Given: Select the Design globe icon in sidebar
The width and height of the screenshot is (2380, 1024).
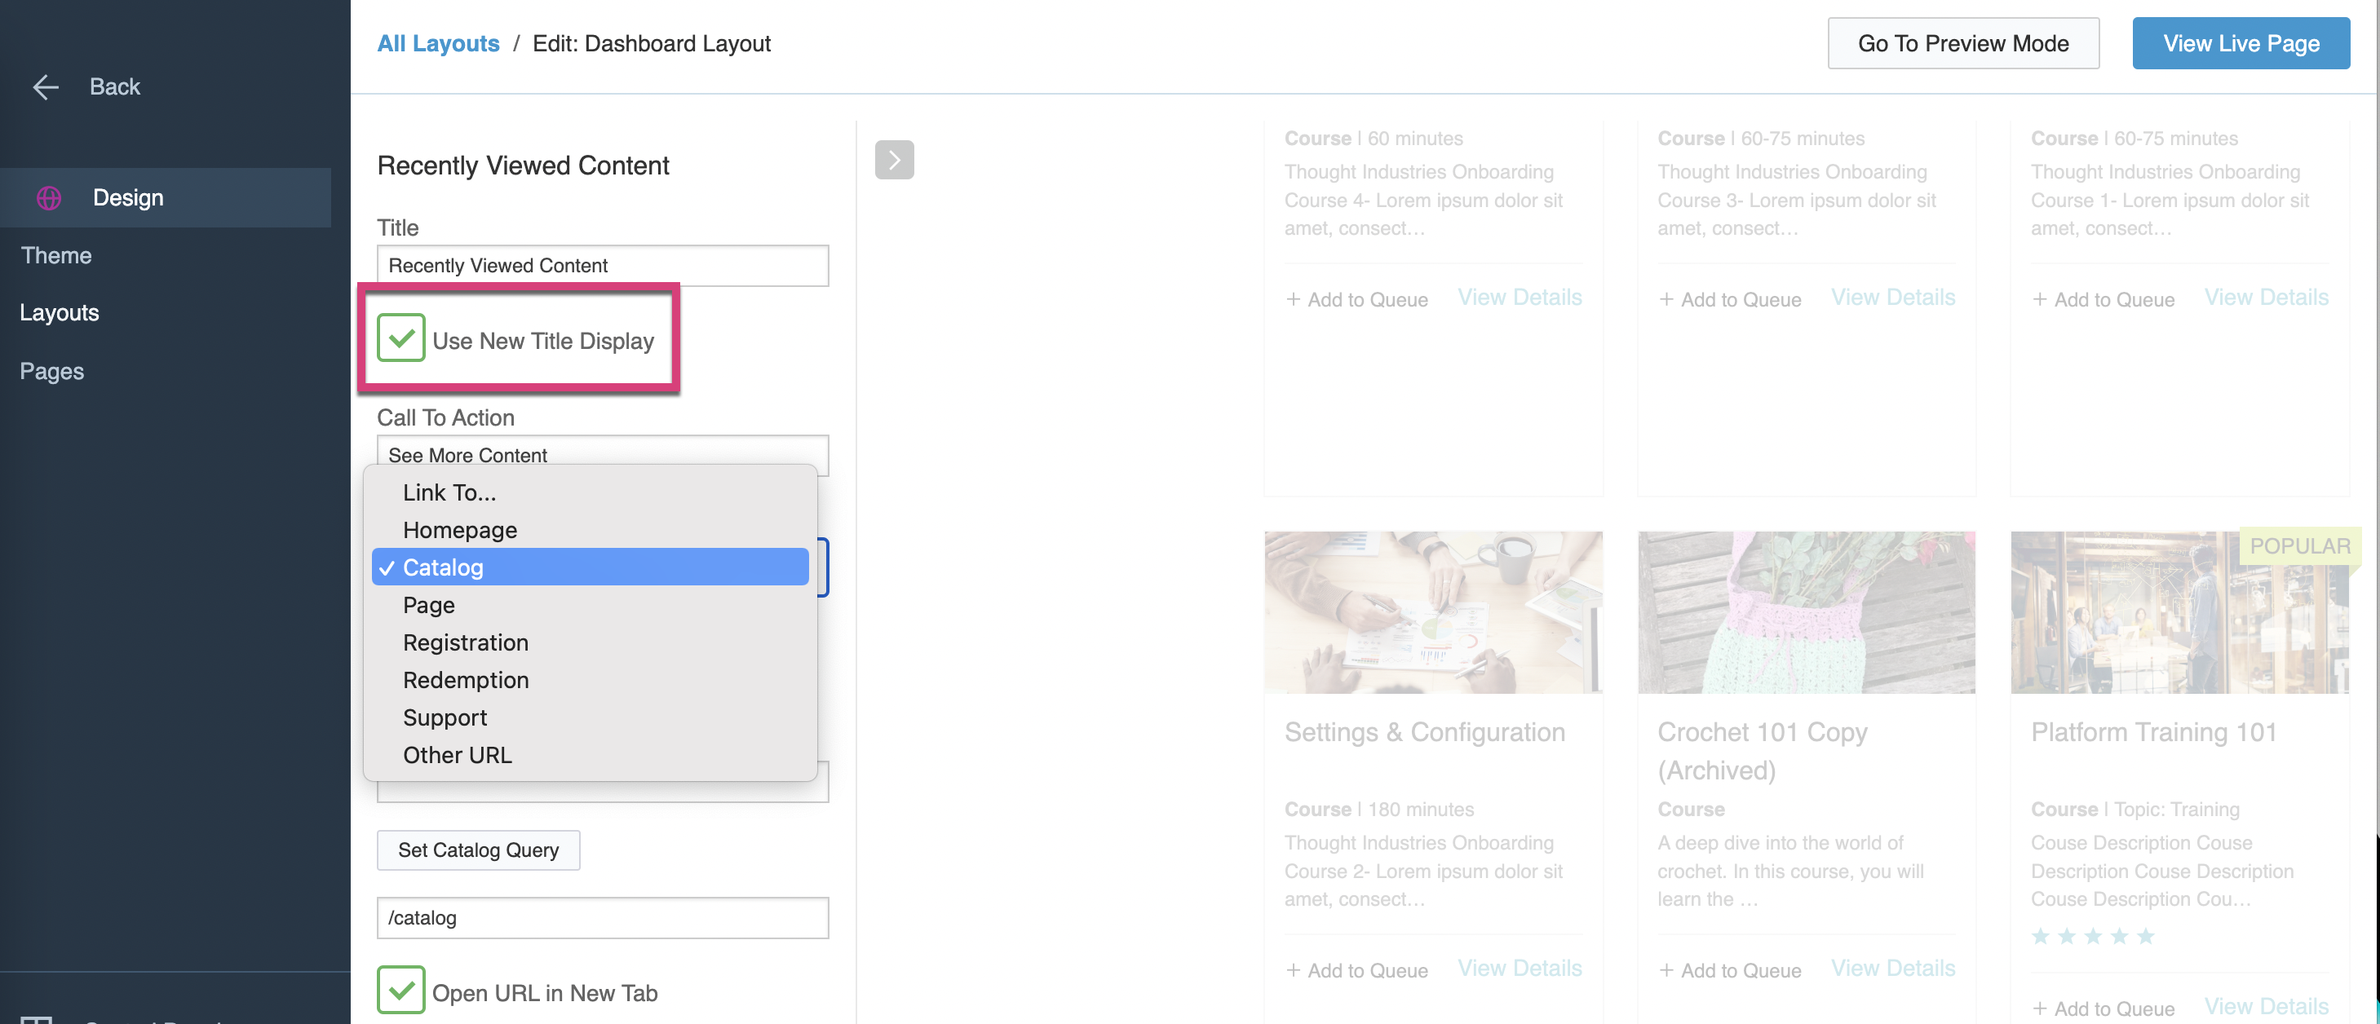Looking at the screenshot, I should (x=48, y=196).
